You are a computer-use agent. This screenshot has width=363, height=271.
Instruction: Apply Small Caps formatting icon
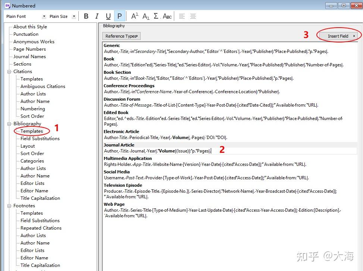(x=167, y=16)
